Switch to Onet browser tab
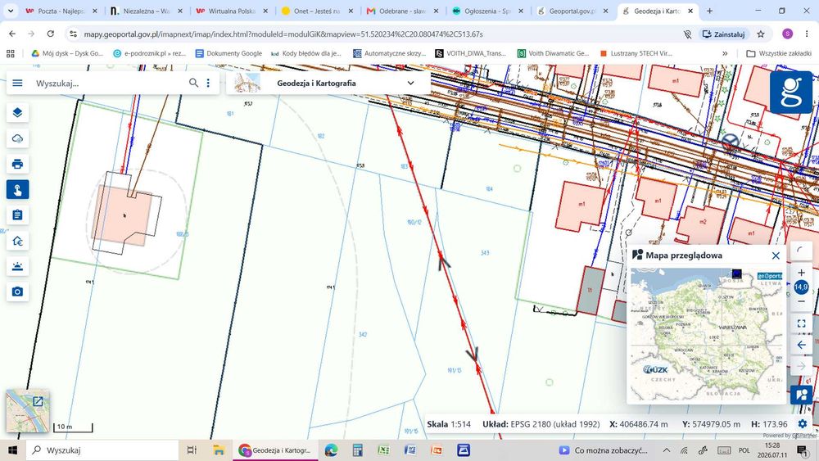 (318, 11)
